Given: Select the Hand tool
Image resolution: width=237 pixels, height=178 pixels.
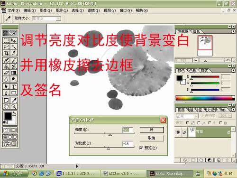Looking at the screenshot, I should (6, 106).
